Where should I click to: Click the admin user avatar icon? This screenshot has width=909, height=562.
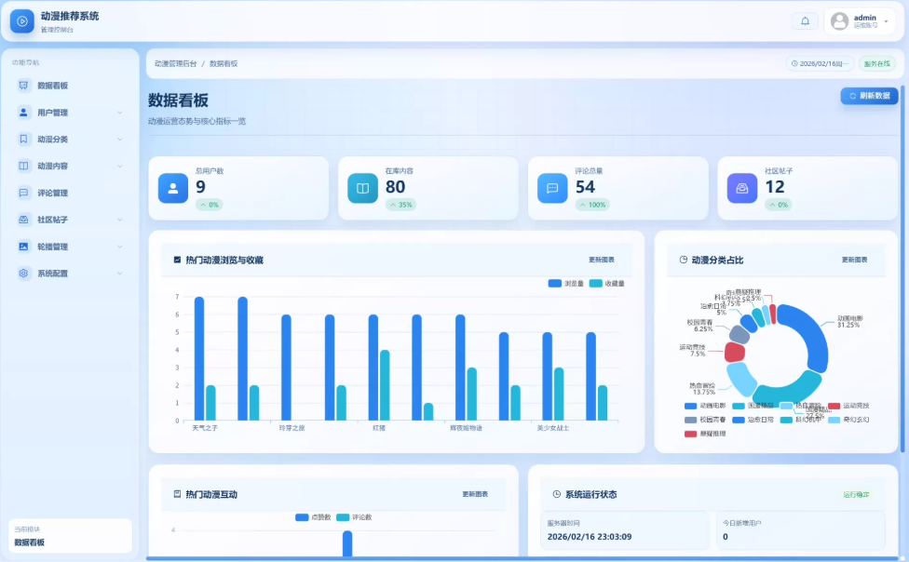click(x=839, y=21)
